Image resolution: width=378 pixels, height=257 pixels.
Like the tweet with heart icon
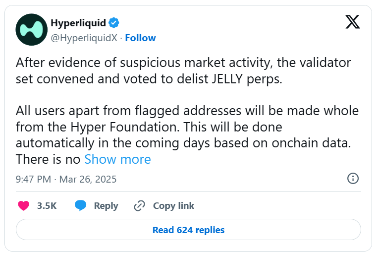pos(23,205)
